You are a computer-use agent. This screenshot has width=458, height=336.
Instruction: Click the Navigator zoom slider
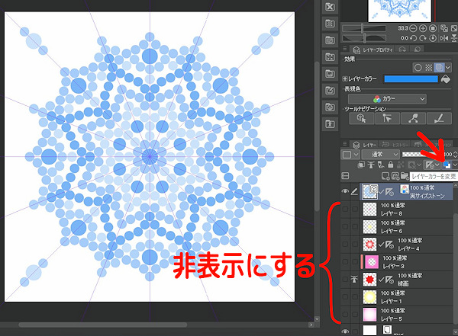(364, 28)
